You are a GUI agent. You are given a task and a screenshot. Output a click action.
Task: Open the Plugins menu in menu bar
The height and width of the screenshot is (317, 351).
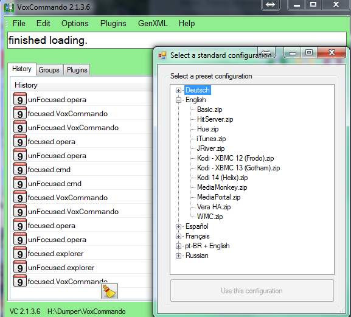pyautogui.click(x=113, y=23)
